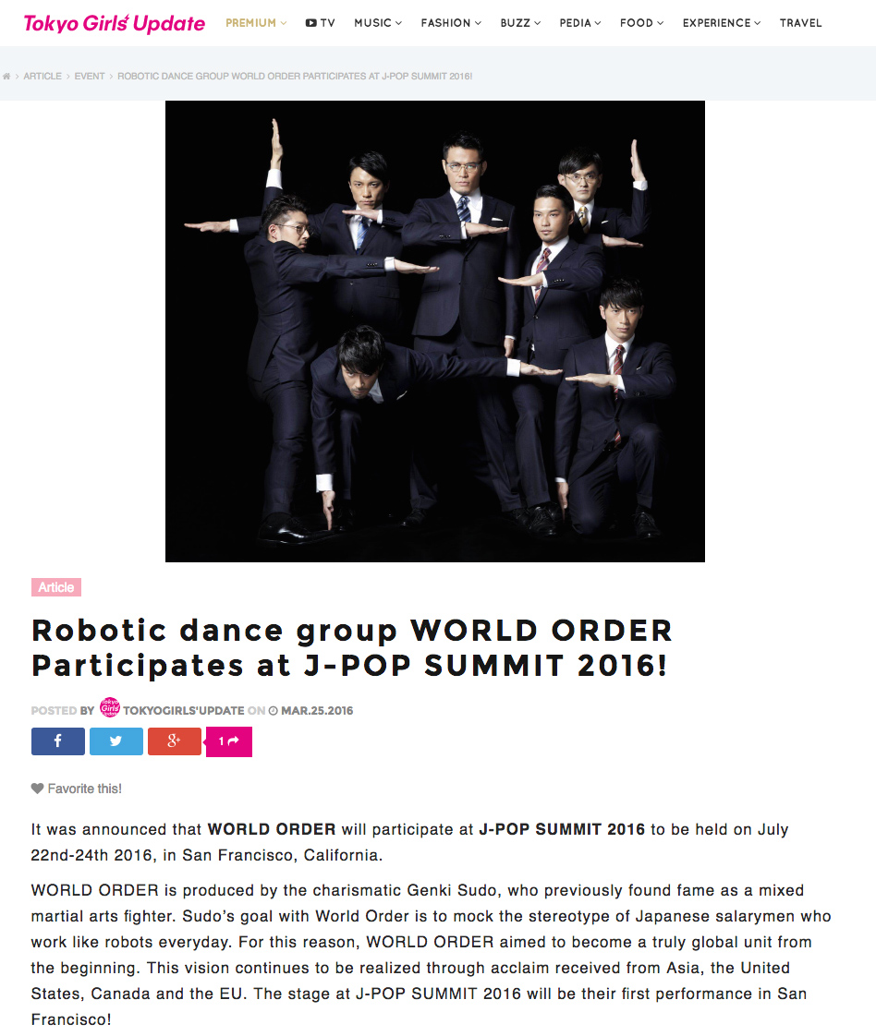Screen dimensions: 876x1036
Task: Expand the MUSIC dropdown menu
Action: (x=378, y=22)
